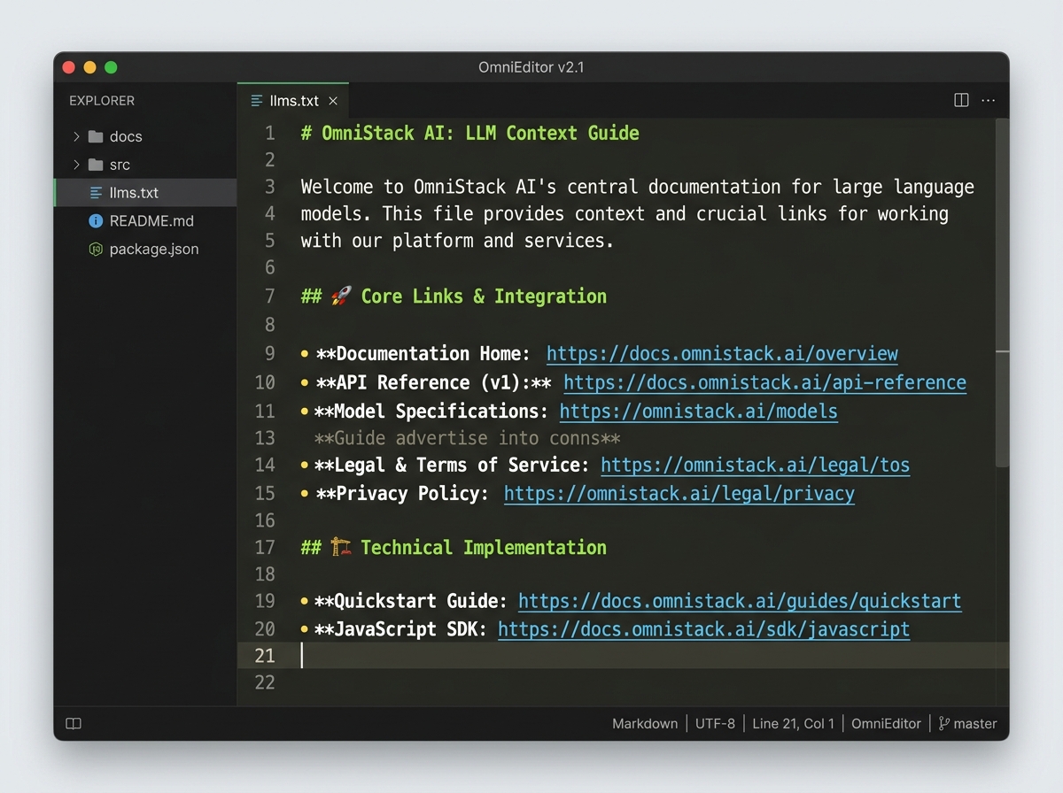
Task: Open the api-reference link
Action: pyautogui.click(x=764, y=382)
